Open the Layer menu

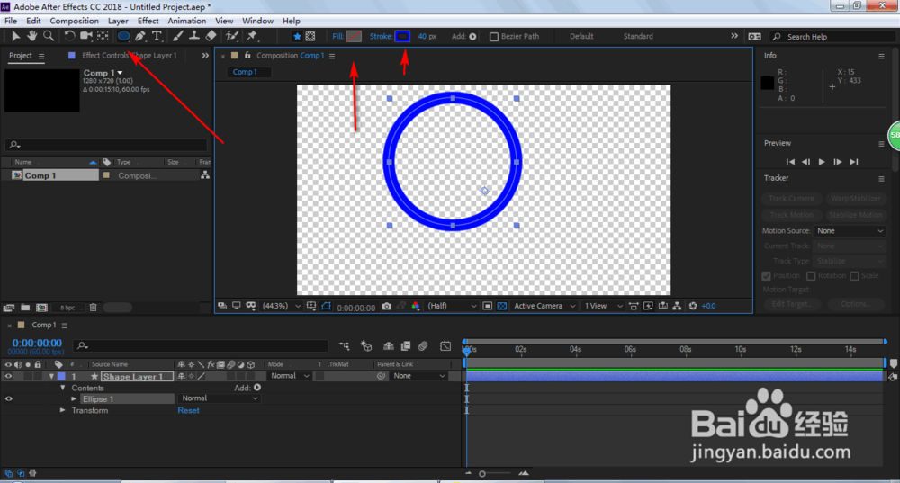click(118, 21)
